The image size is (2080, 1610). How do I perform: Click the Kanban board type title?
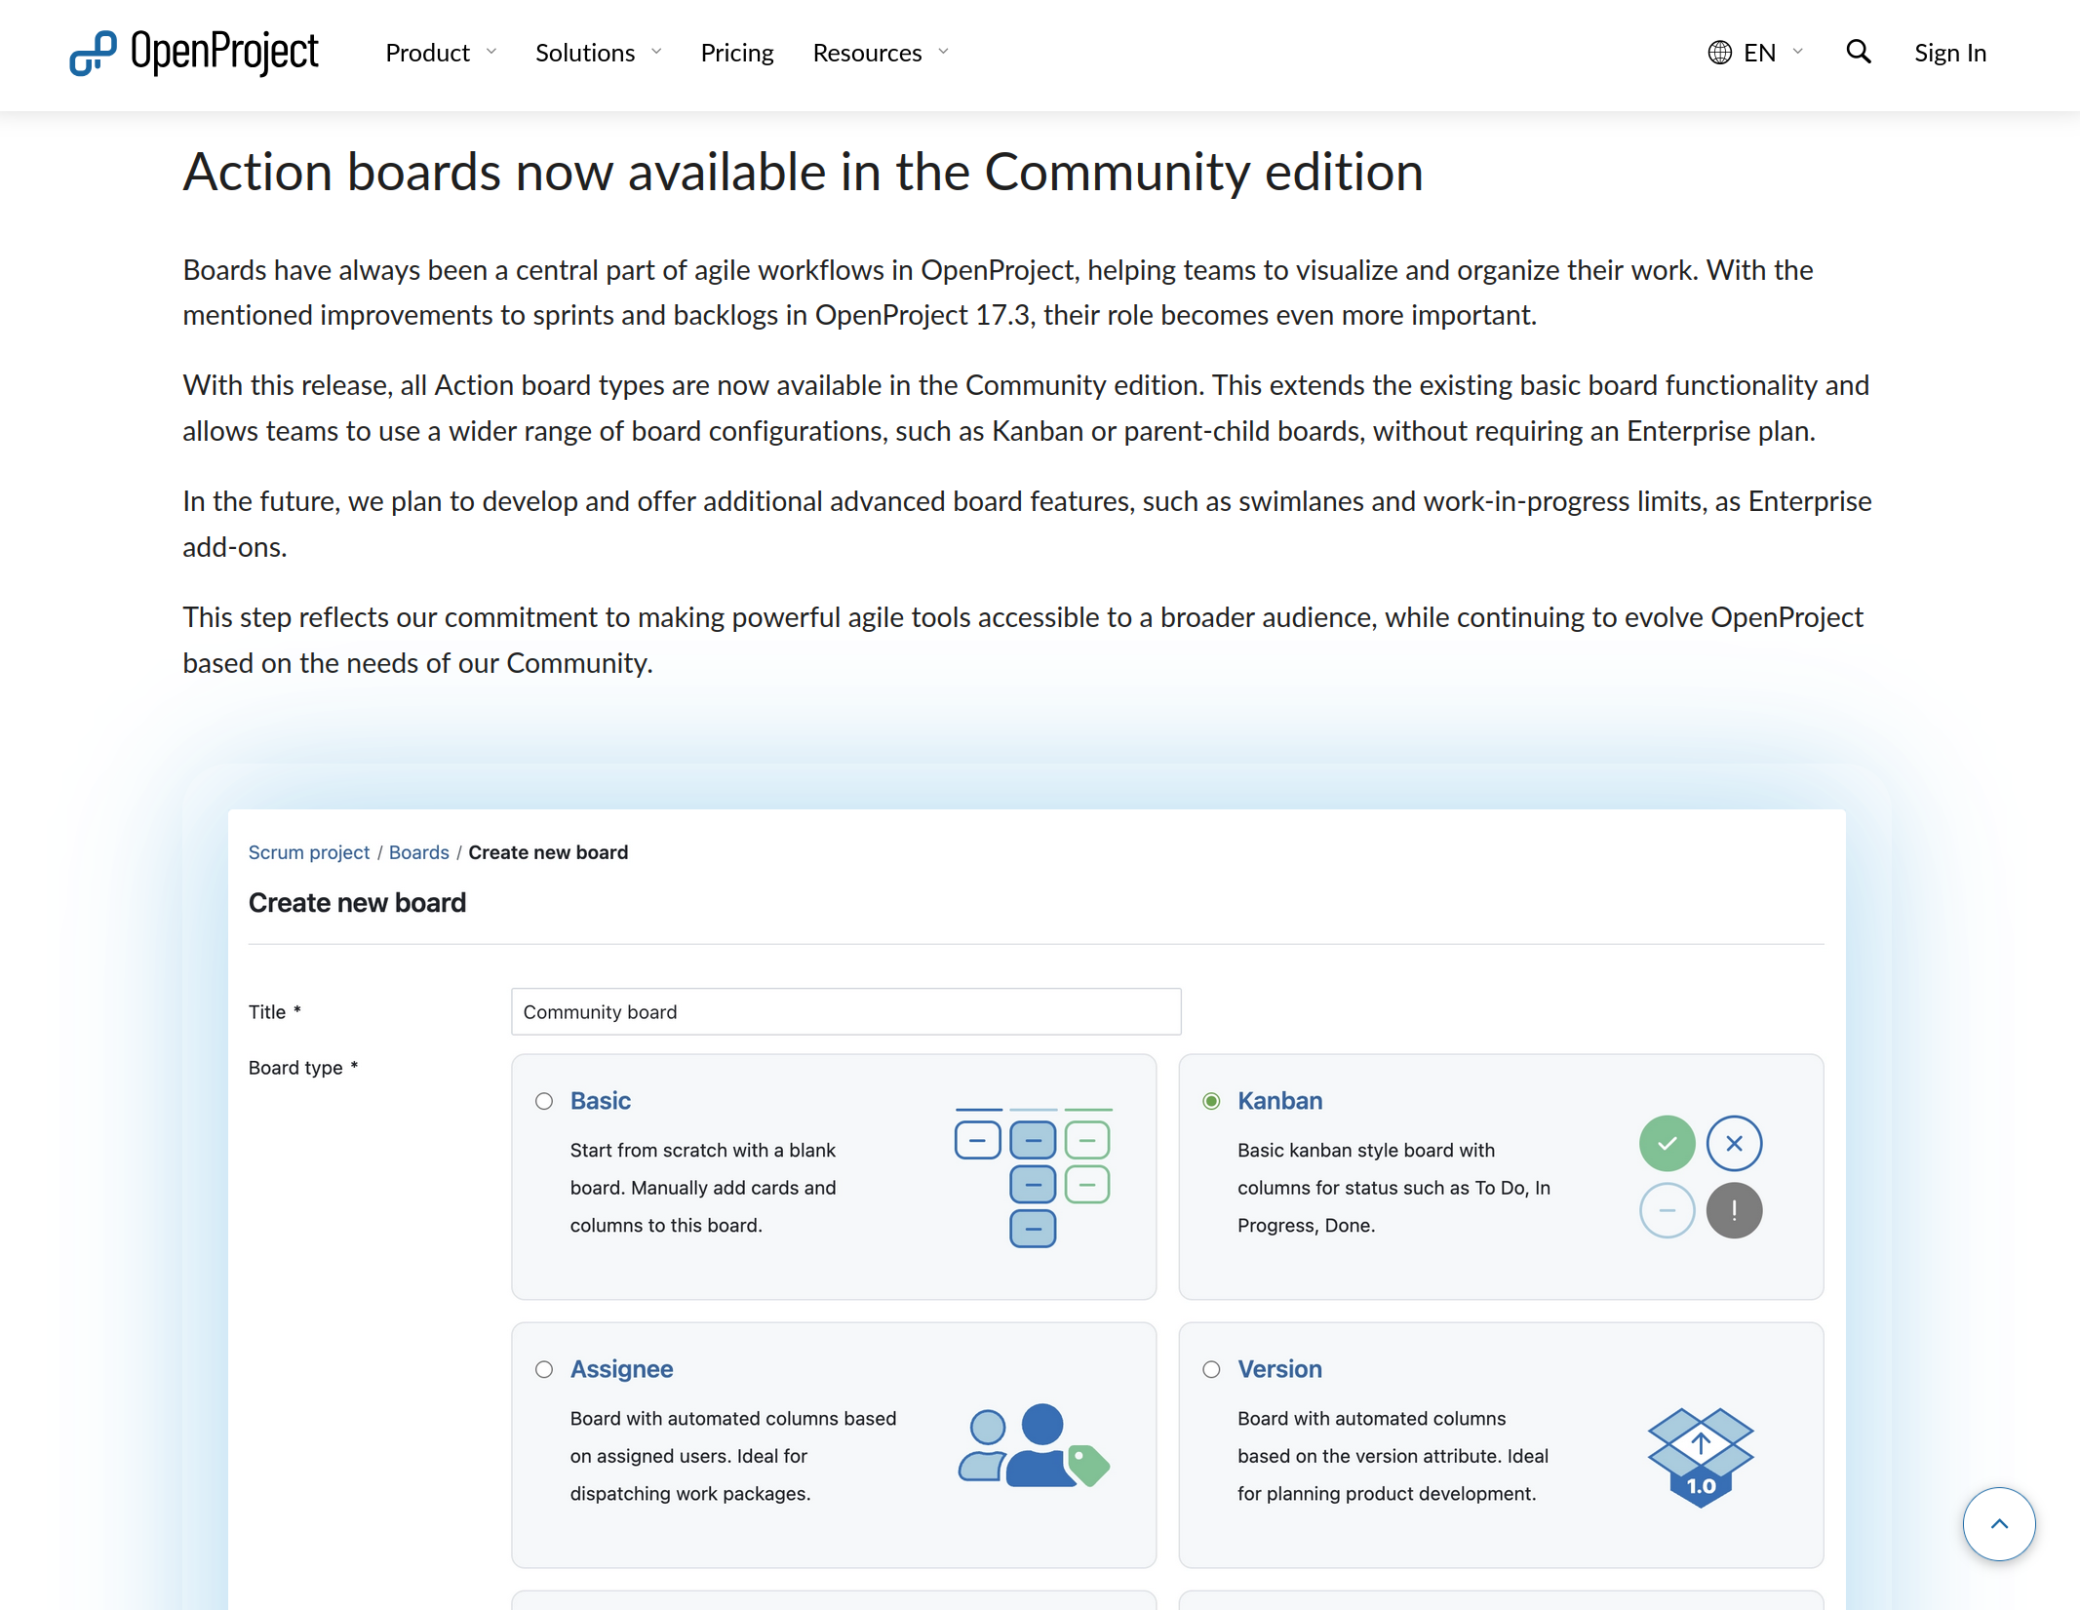(1280, 1101)
